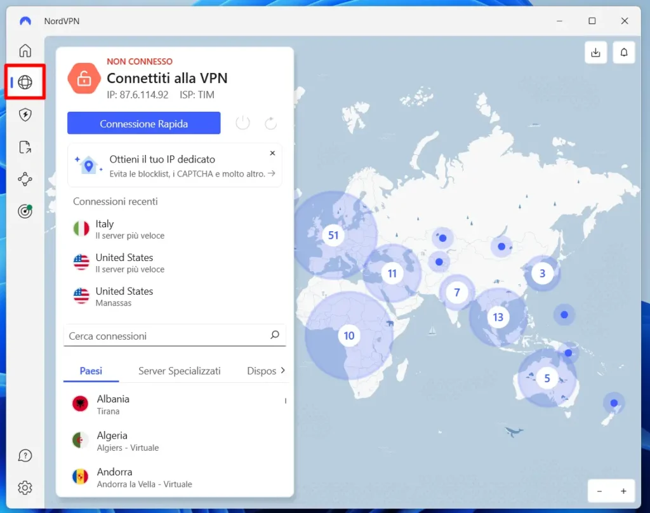
Task: Open the Ottieni il tuo IP dedicato banner
Action: 175,165
